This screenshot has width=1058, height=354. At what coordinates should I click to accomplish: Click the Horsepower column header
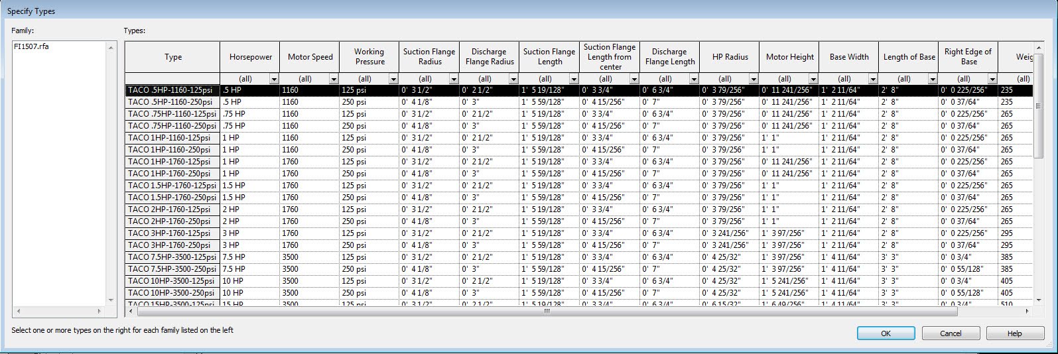(250, 57)
